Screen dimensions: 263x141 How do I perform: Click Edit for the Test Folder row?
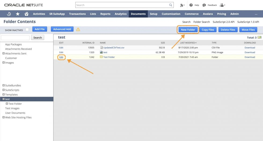point(61,57)
